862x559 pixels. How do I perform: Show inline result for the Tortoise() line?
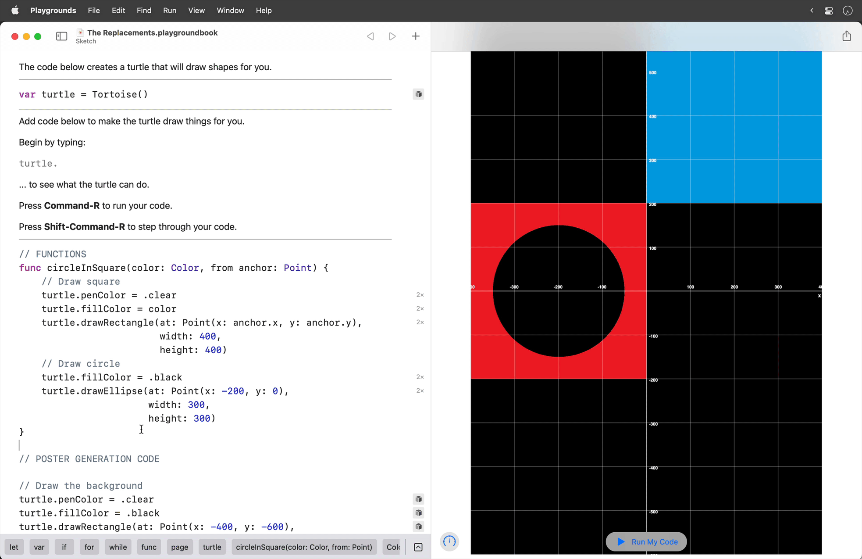(x=418, y=94)
